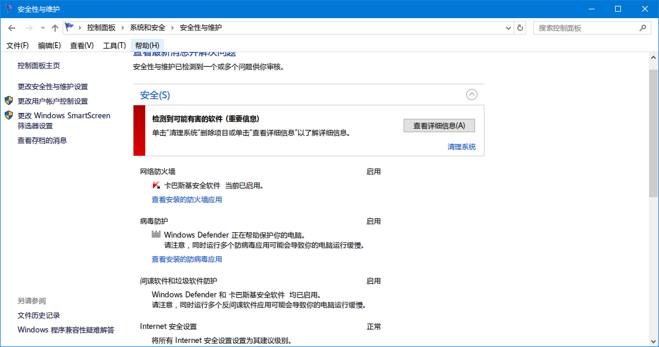Click the refresh icon beside address bar
This screenshot has width=659, height=347.
point(520,28)
